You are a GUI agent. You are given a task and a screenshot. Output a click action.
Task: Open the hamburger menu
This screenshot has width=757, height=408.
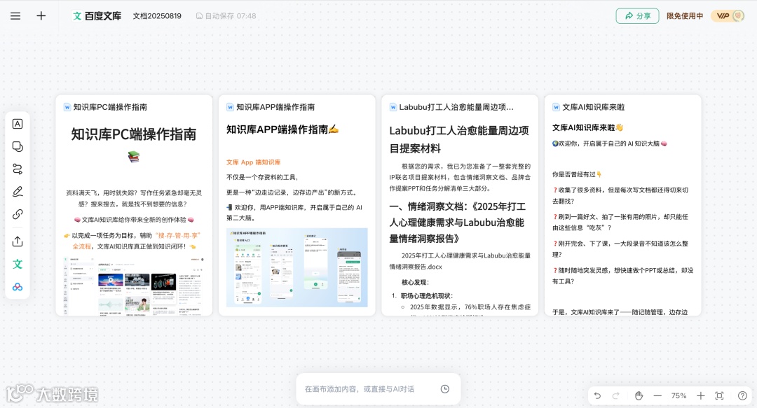pos(15,16)
